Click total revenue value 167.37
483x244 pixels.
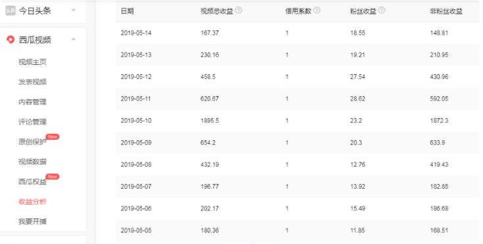(210, 33)
